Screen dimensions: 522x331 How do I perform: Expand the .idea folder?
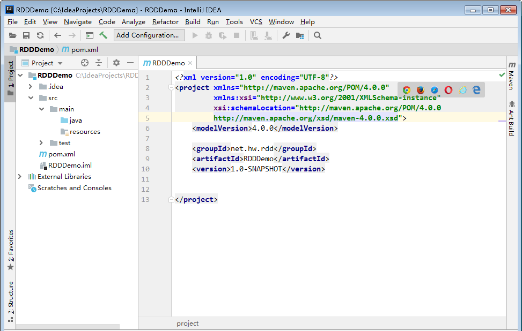pos(31,87)
